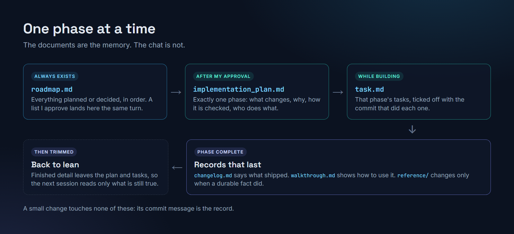Click the downward arrow below the task.md card
514x234 pixels.
pyautogui.click(x=412, y=130)
